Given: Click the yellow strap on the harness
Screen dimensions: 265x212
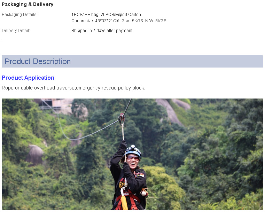Looking at the screenshot, I should [x=124, y=202].
